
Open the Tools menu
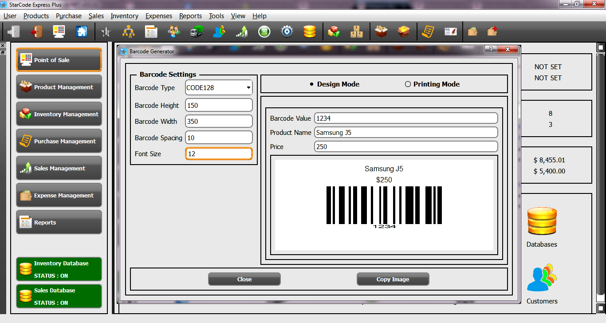point(216,16)
